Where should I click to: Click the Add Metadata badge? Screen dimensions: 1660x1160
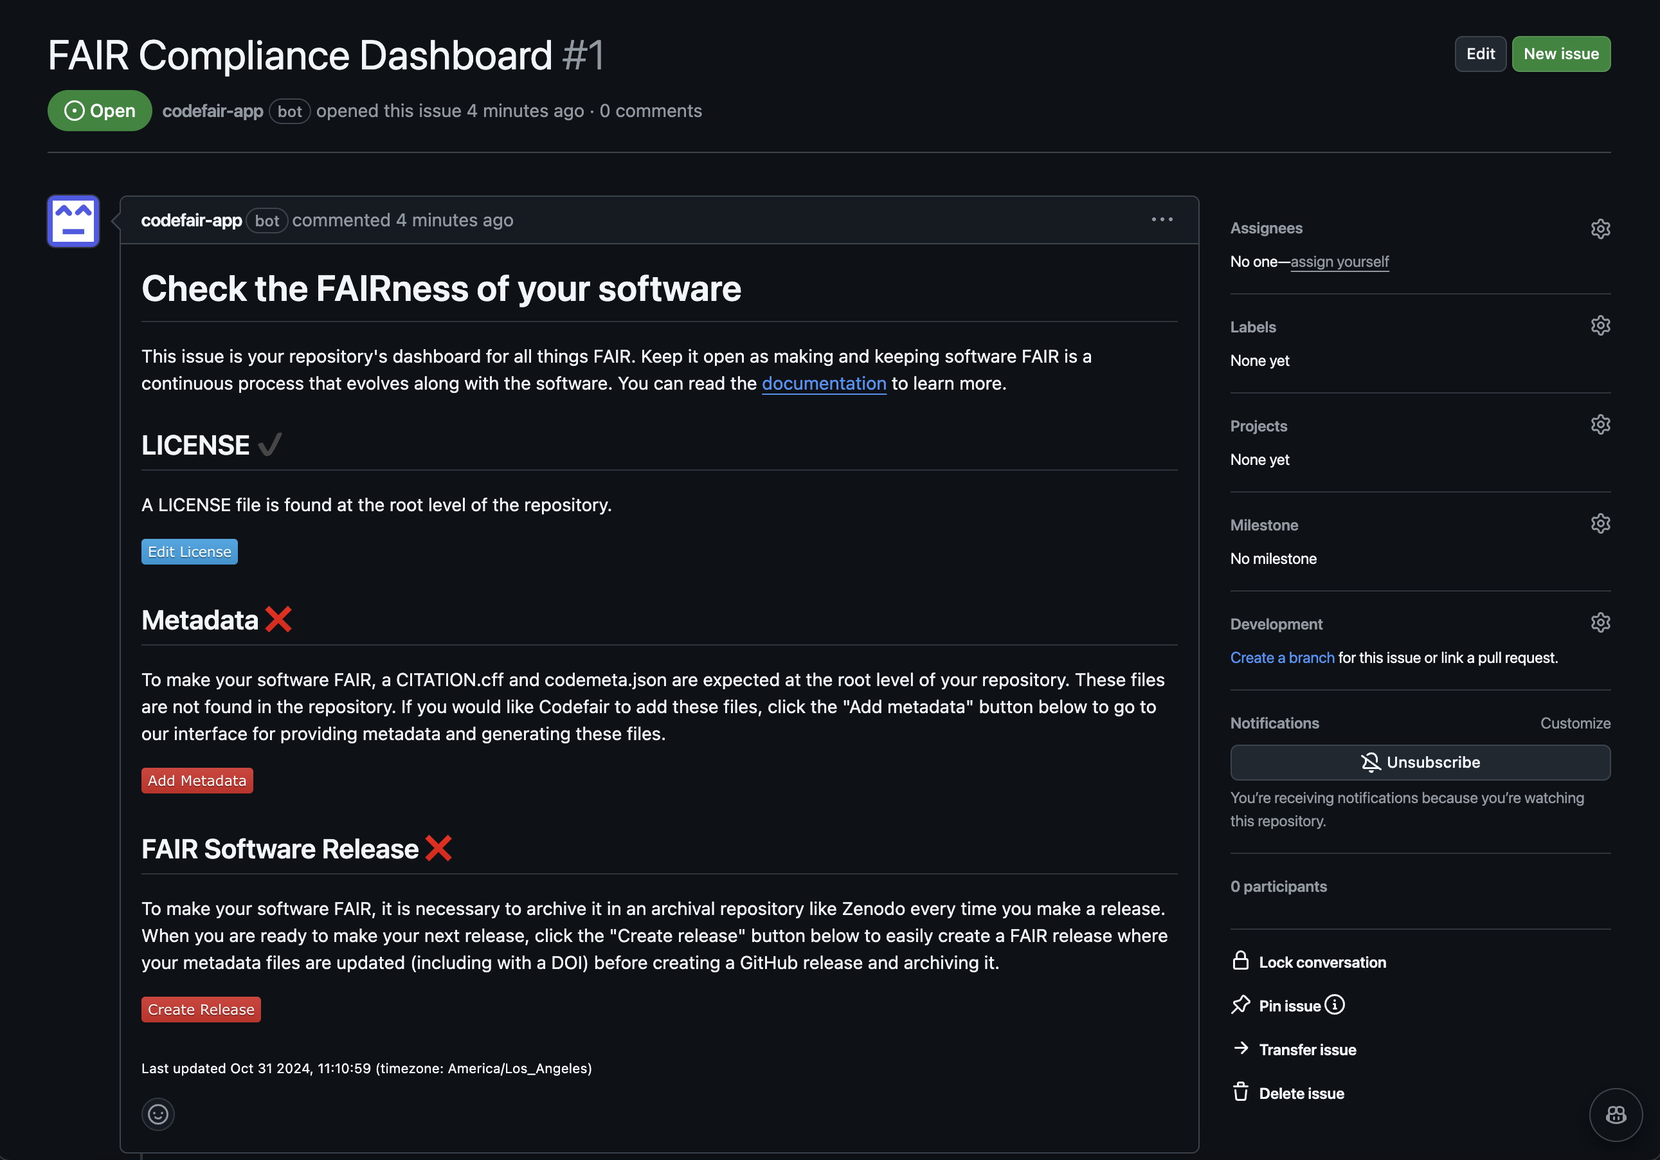197,781
